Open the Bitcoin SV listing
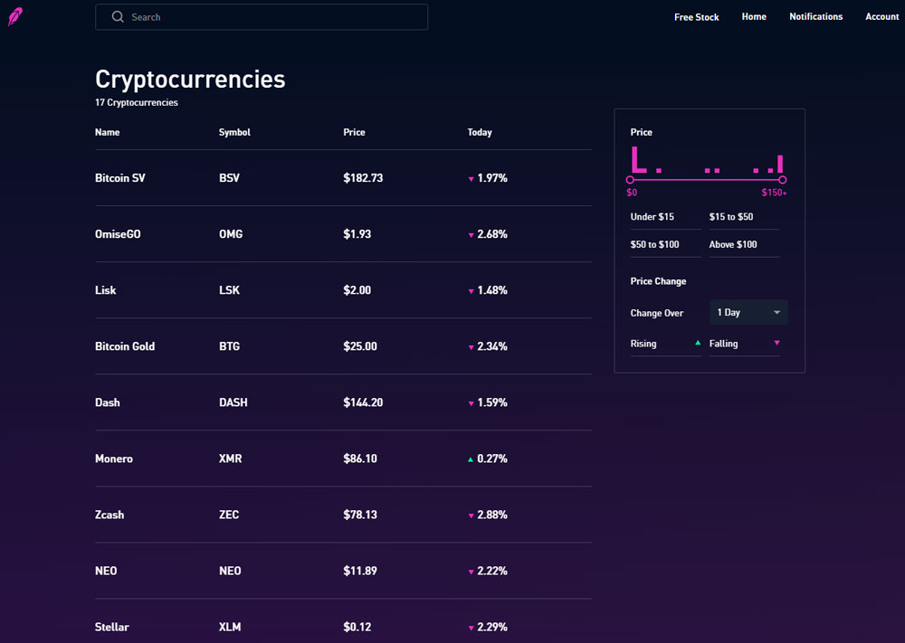 (x=120, y=178)
